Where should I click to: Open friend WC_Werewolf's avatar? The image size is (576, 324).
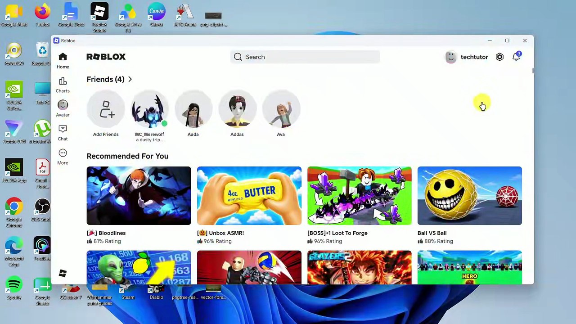(x=149, y=109)
